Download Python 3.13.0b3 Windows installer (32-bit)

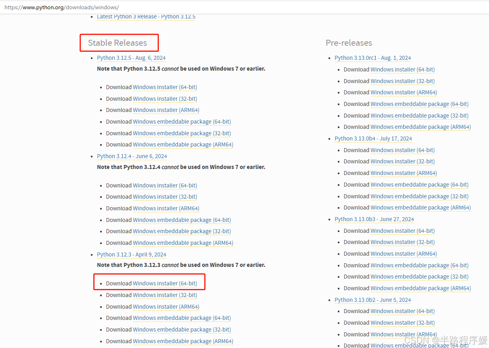pos(403,242)
